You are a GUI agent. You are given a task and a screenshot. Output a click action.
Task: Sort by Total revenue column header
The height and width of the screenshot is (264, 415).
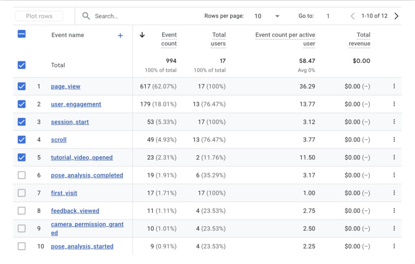click(360, 39)
